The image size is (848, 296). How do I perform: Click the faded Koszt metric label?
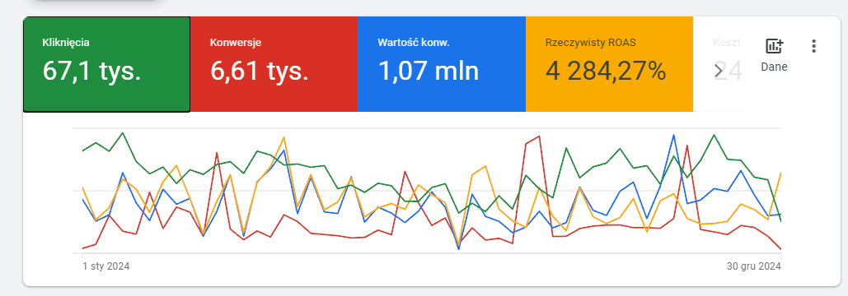click(x=726, y=43)
